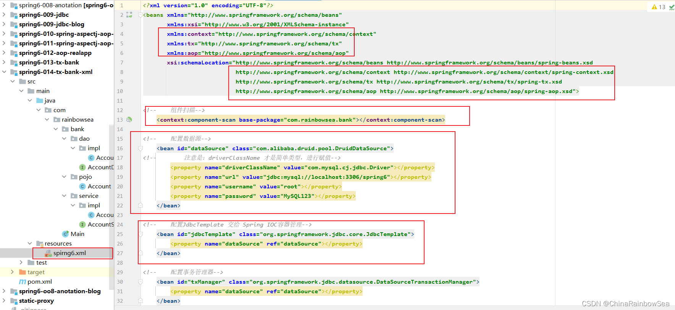This screenshot has width=675, height=310.
Task: Open the pom.xml Maven file
Action: 40,282
